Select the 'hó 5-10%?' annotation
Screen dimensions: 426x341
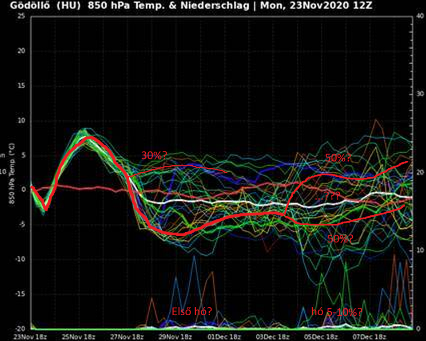click(x=337, y=312)
